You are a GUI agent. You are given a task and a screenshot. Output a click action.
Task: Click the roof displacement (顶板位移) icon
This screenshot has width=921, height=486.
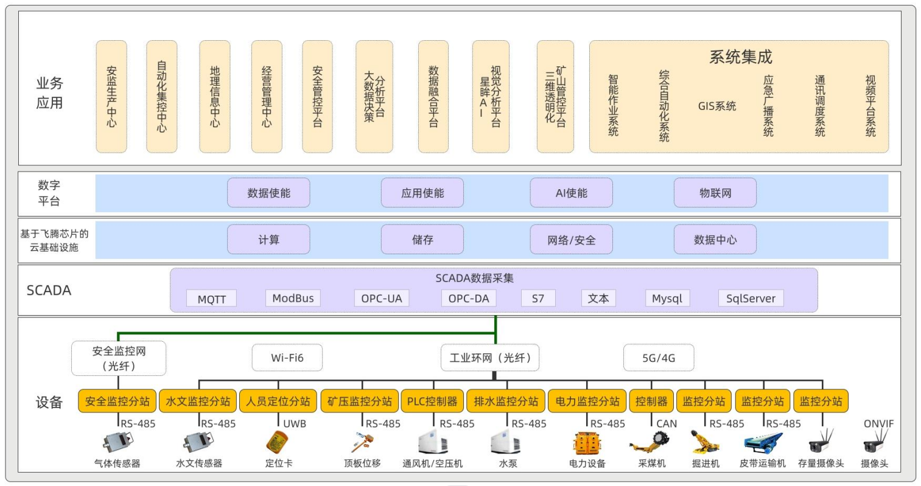pos(362,442)
